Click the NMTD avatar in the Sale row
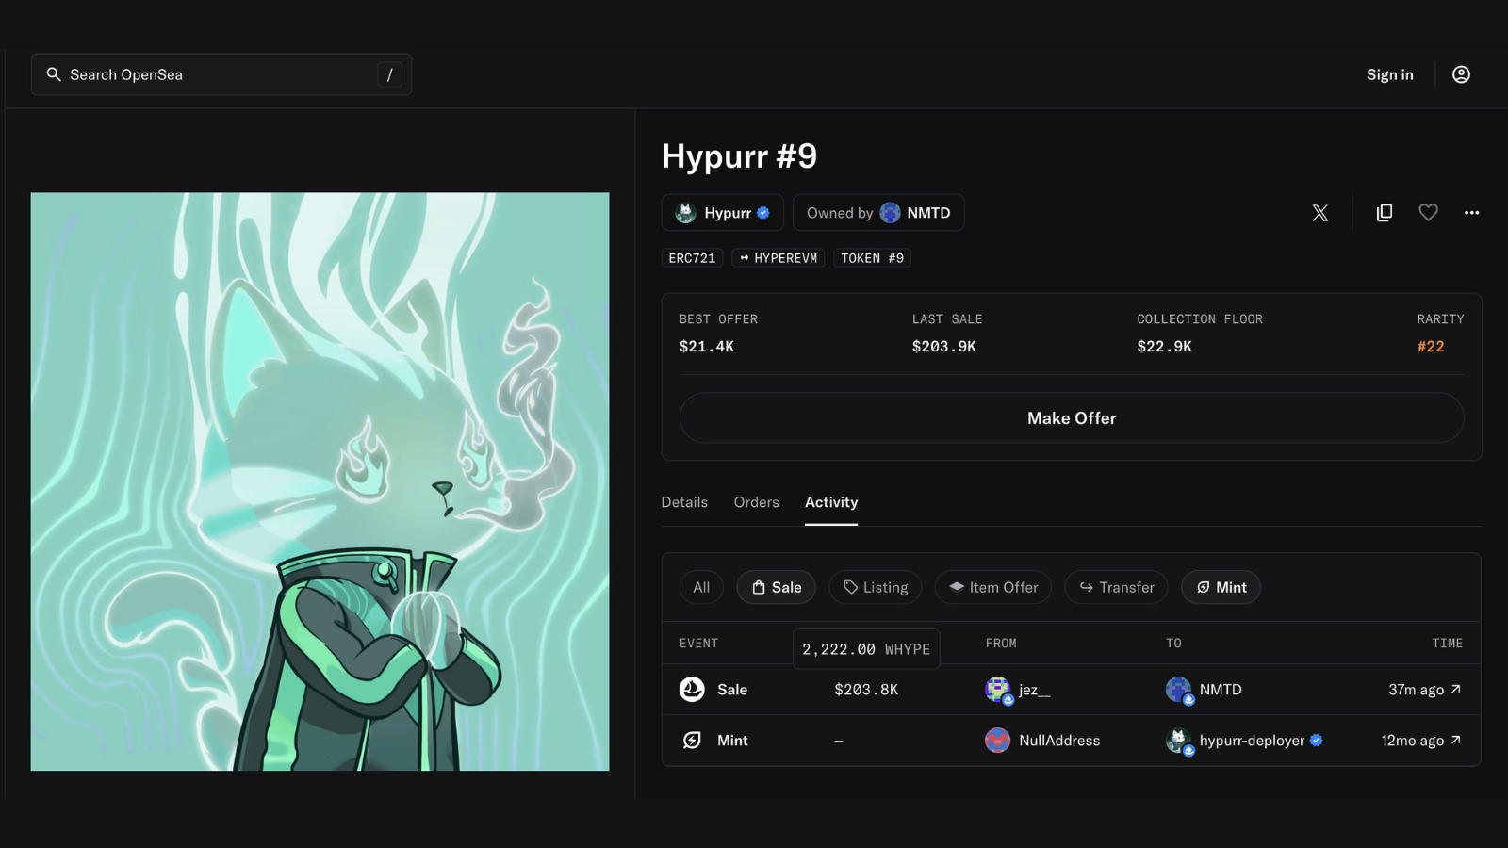Viewport: 1508px width, 848px height. pos(1178,690)
